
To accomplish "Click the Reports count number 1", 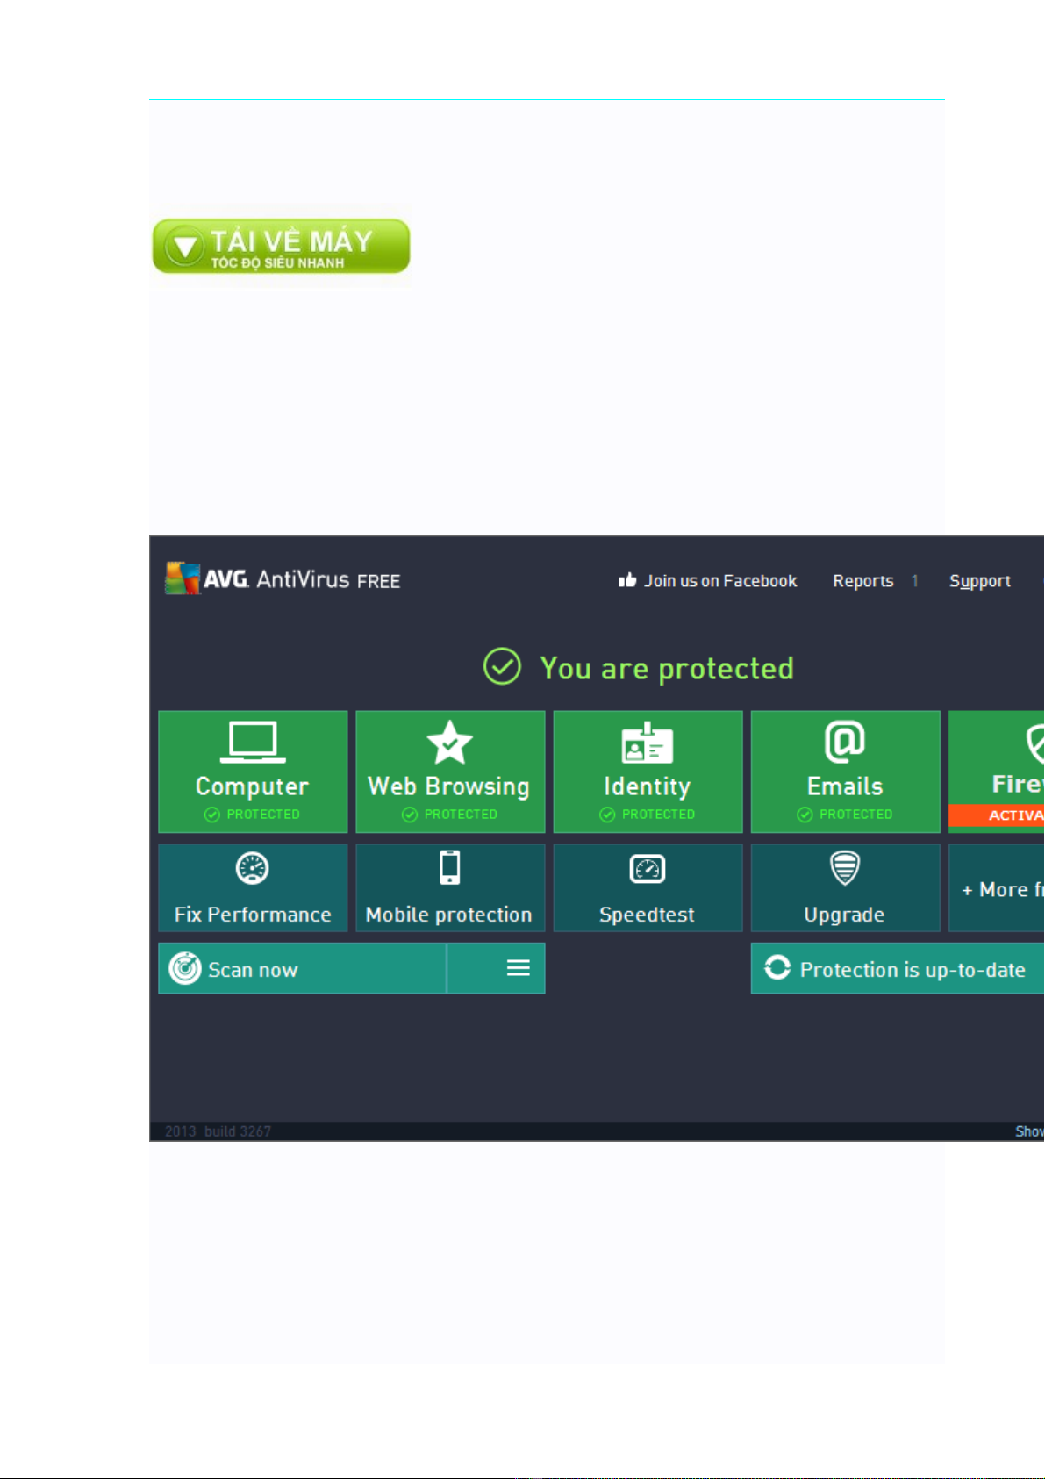I will tap(914, 581).
